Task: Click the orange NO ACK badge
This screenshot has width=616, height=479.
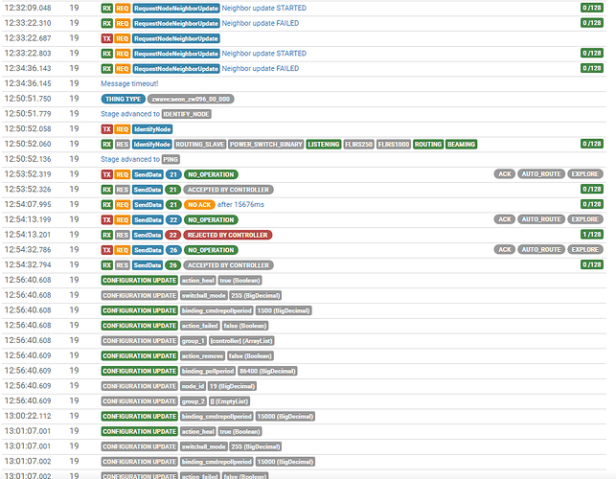Action: pos(199,205)
